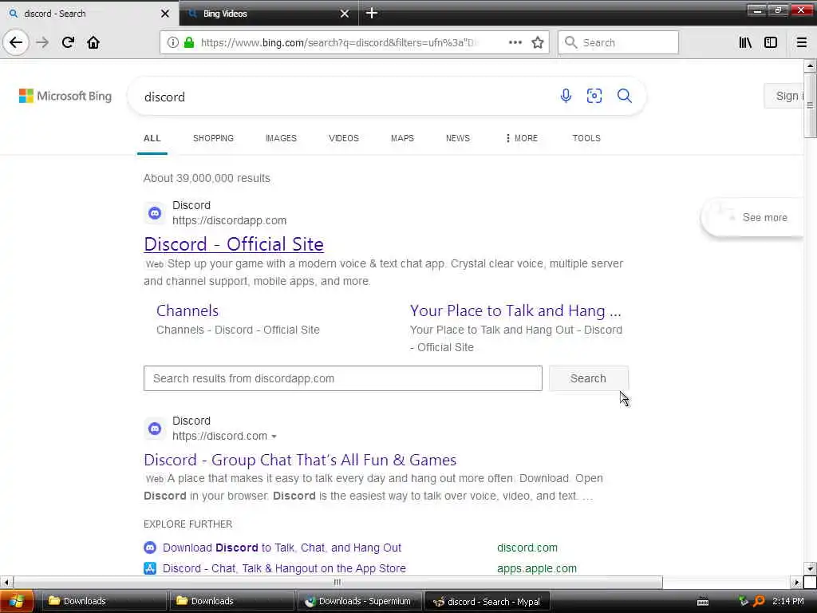Focus the browser toolbar Search field
Image resolution: width=817 pixels, height=613 pixels.
(x=618, y=43)
